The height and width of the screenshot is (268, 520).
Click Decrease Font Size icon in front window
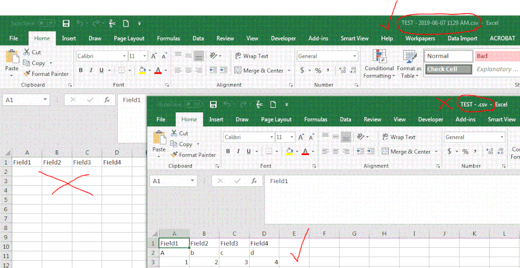coord(311,137)
